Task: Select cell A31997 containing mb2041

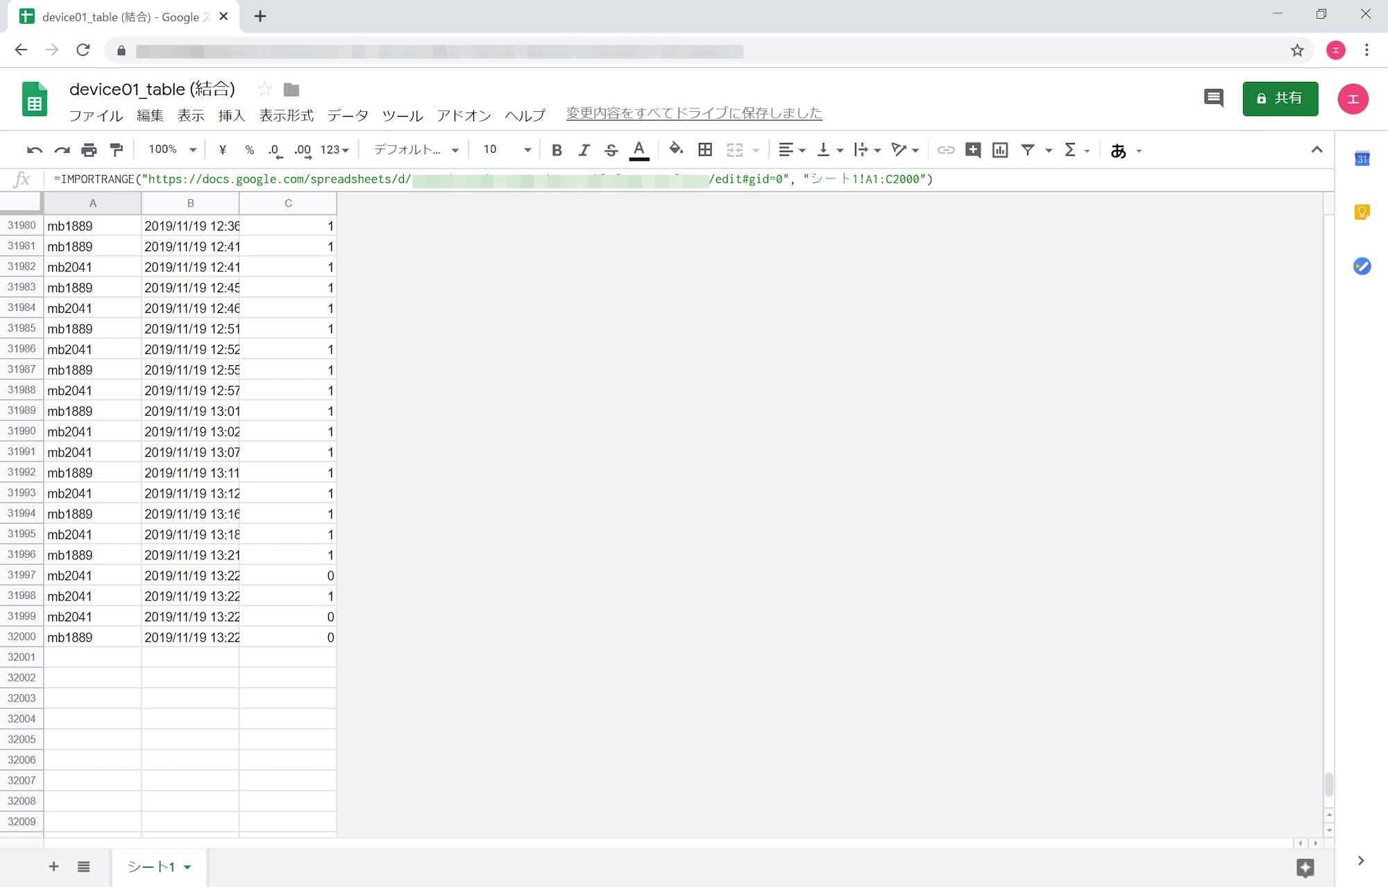Action: click(92, 575)
